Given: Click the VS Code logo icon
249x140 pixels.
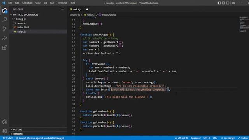Looking at the screenshot, I should pyautogui.click(x=4, y=3).
